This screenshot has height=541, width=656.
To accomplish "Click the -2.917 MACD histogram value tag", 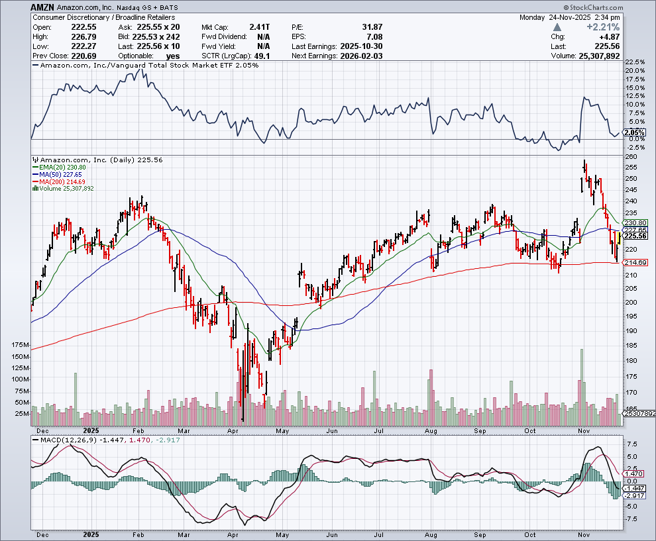I will (633, 495).
